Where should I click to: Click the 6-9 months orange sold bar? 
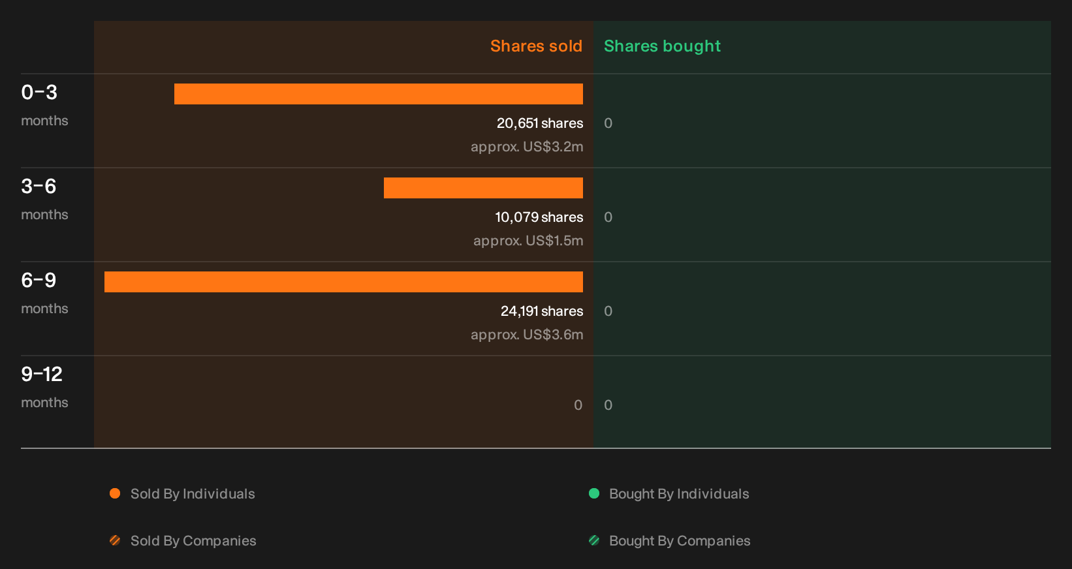click(343, 282)
